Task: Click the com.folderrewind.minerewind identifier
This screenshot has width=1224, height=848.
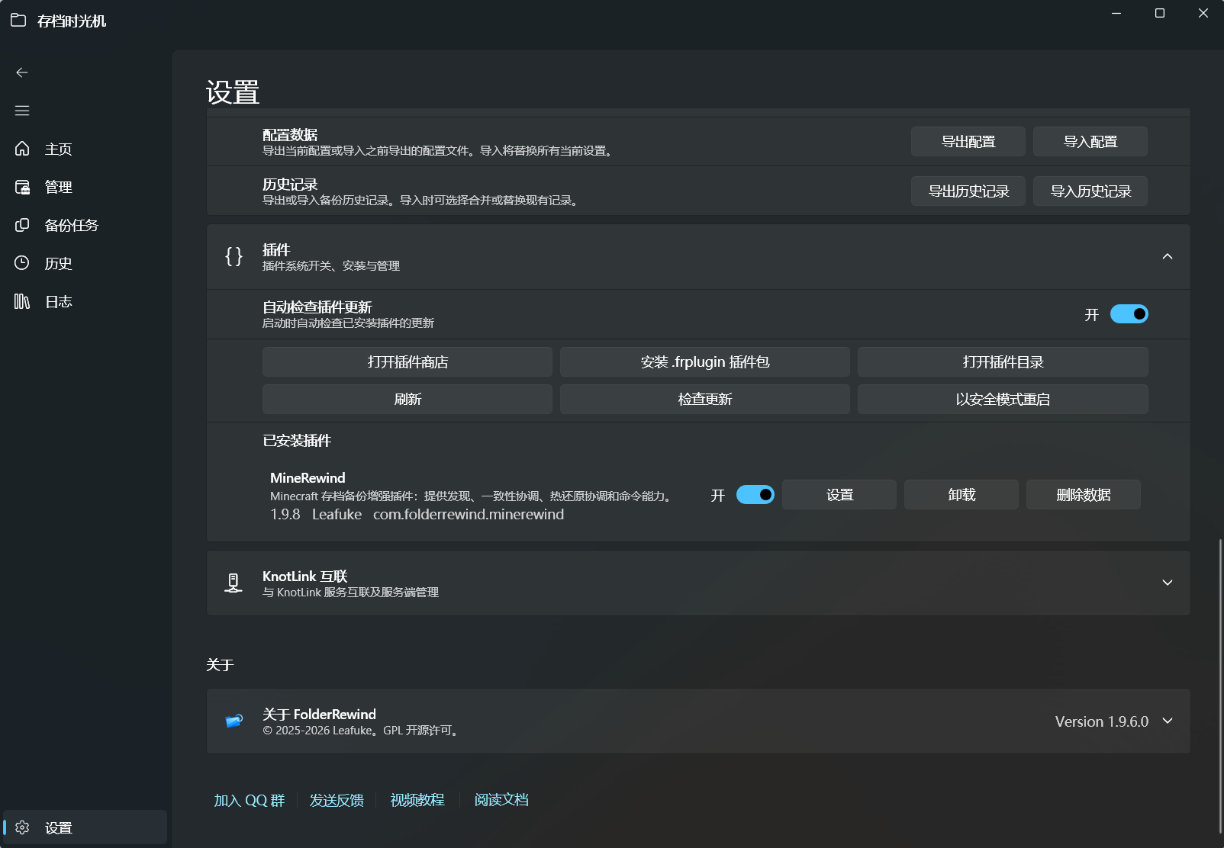Action: (x=469, y=514)
